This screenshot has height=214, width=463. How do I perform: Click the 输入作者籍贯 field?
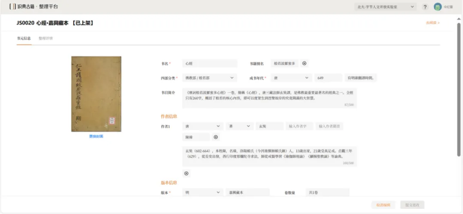330,126
